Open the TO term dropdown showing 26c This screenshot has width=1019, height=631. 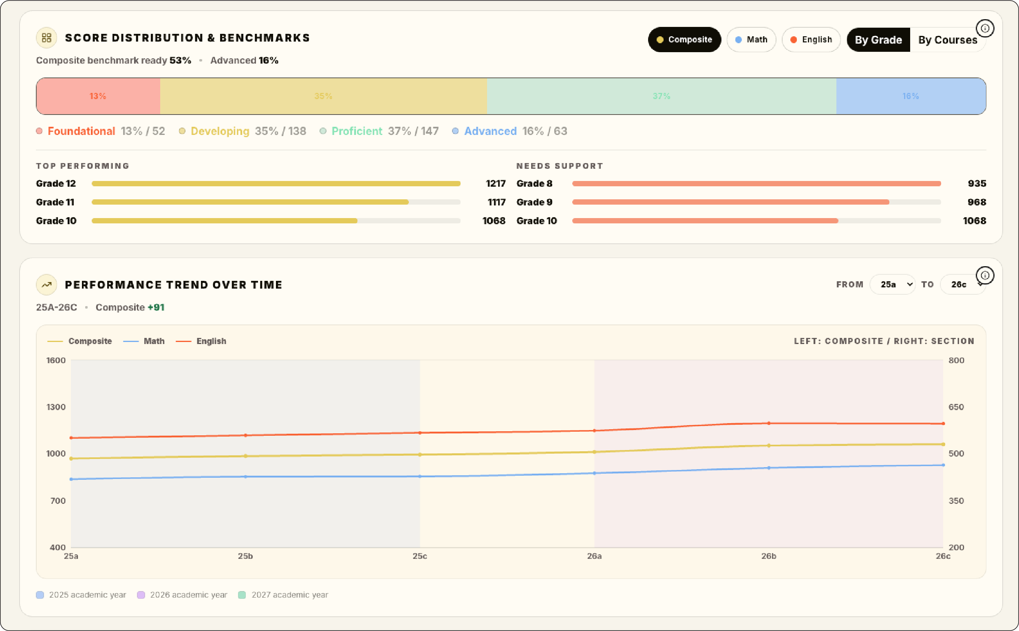coord(963,285)
